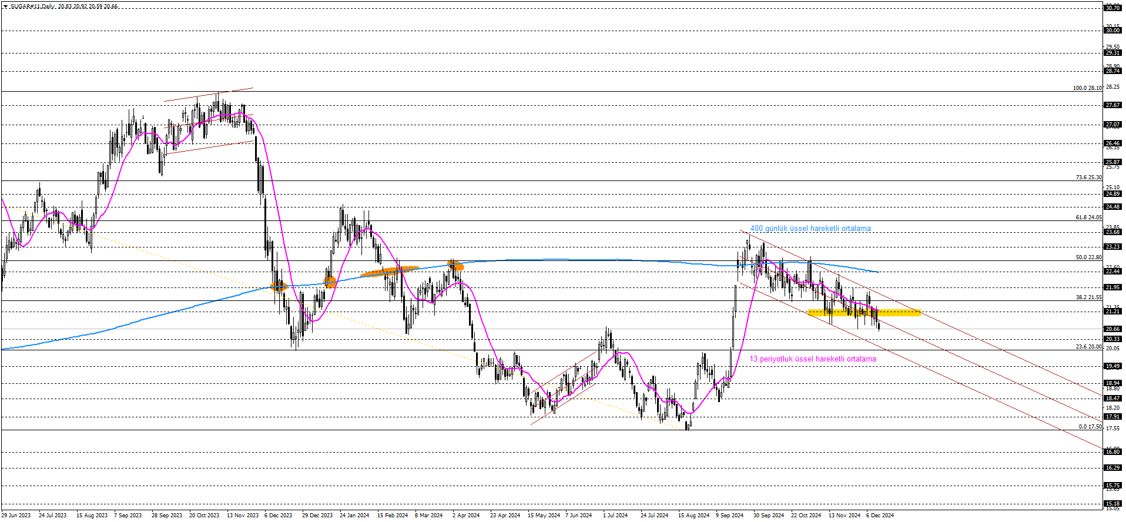
Task: Click the 50.0 22.80 Fibonacci level label
Action: point(1088,257)
